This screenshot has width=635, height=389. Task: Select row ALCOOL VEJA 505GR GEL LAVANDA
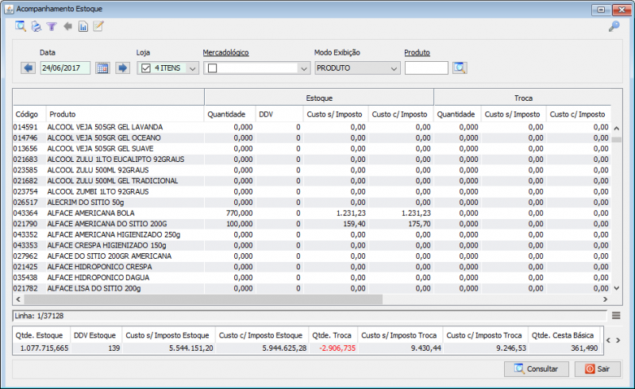click(312, 127)
